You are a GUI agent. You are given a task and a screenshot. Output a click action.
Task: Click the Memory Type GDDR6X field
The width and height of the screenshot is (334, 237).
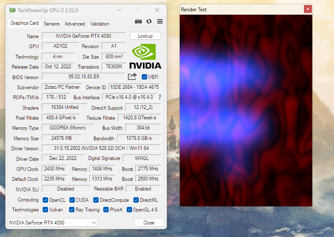68,128
